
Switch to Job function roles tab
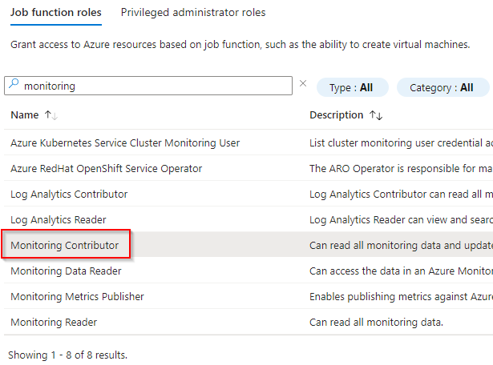coord(57,13)
